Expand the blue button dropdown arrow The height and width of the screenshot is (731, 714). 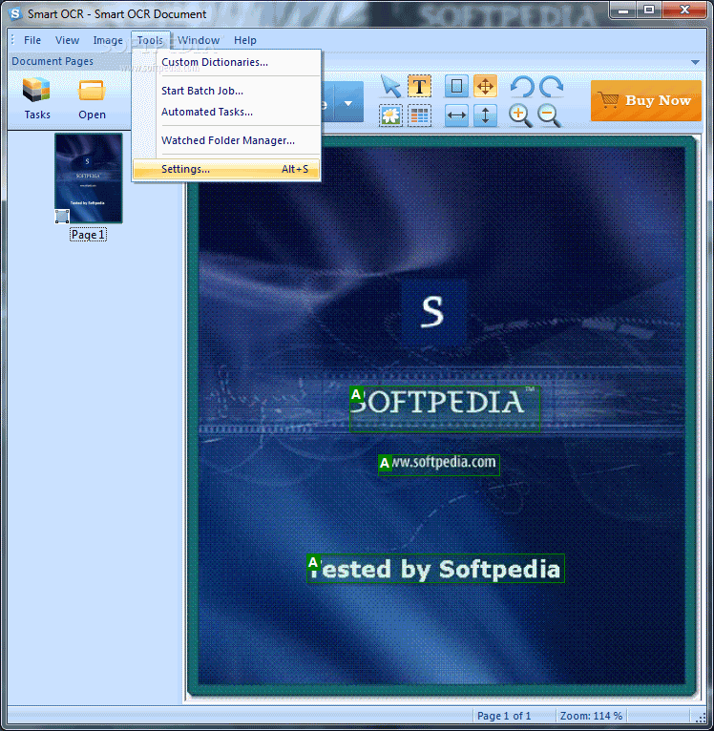348,103
